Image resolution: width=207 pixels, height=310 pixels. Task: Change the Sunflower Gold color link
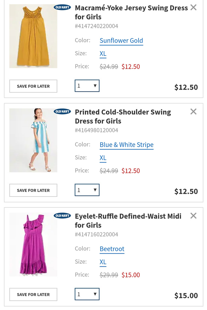pyautogui.click(x=121, y=41)
